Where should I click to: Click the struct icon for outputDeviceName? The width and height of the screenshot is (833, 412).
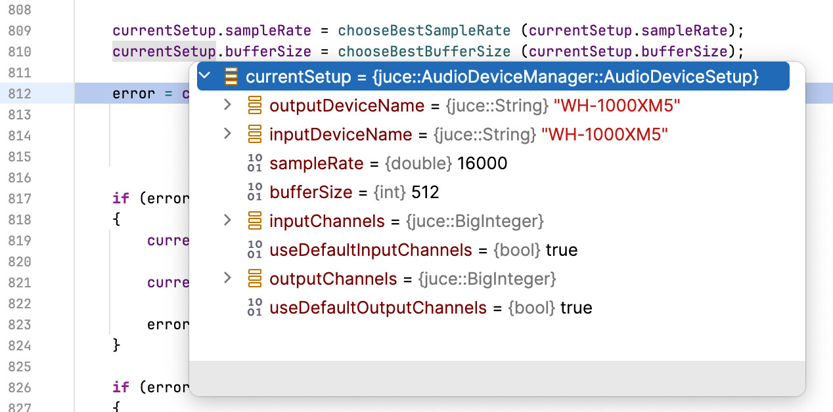click(x=254, y=105)
